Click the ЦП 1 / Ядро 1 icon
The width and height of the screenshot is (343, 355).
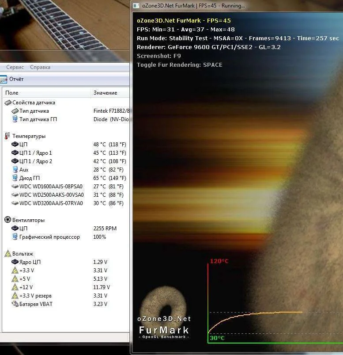[15, 153]
